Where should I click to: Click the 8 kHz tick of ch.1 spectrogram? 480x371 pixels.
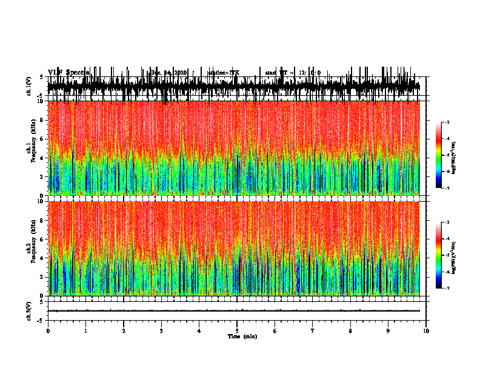(x=42, y=120)
